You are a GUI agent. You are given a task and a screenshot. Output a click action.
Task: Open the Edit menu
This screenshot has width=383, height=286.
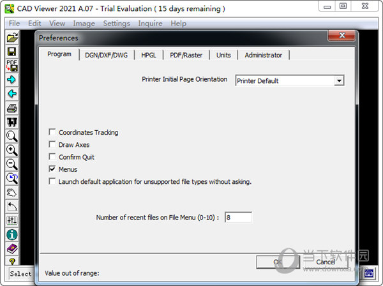tap(34, 24)
